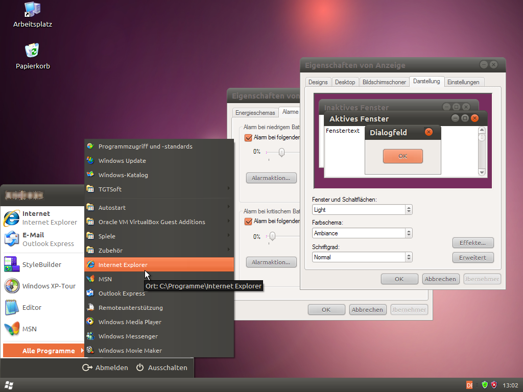Click the DE language indicator in tray
The height and width of the screenshot is (392, 523).
469,385
